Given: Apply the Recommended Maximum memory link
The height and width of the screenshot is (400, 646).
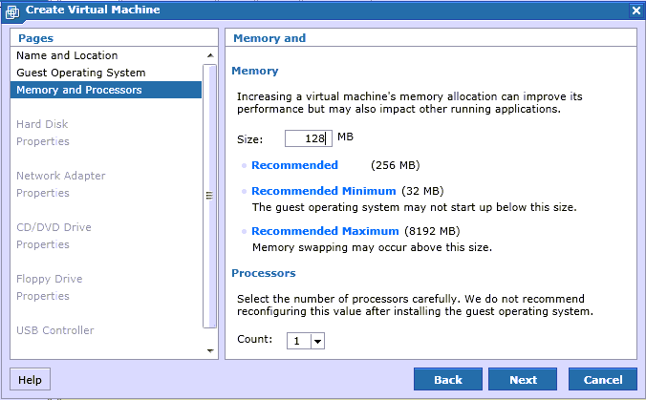Looking at the screenshot, I should (325, 231).
